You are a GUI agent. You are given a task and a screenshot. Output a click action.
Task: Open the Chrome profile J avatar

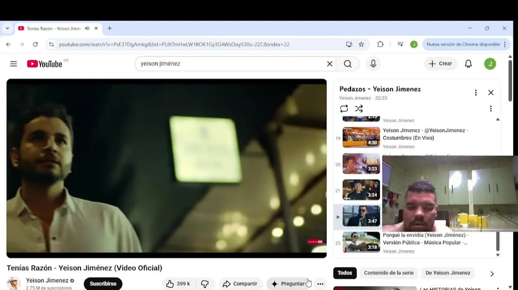tap(414, 44)
